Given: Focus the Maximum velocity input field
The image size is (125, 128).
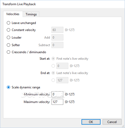Looking at the screenshot, I should (57, 102).
